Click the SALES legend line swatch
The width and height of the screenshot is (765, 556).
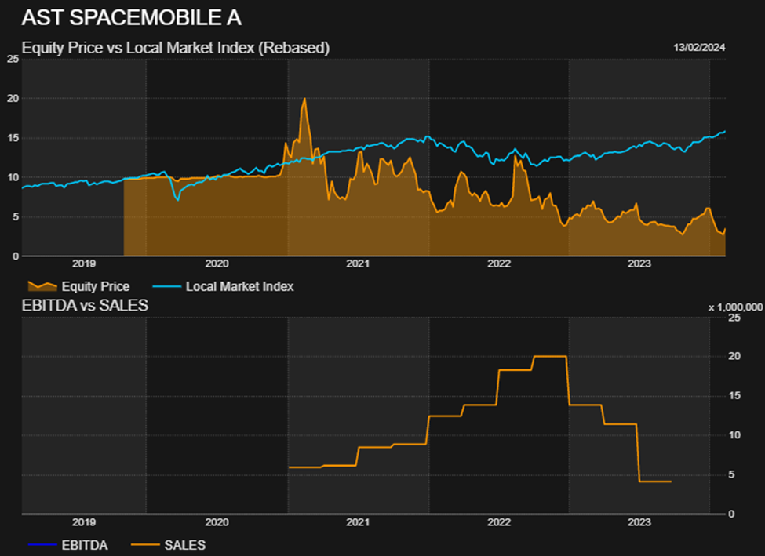[x=145, y=545]
